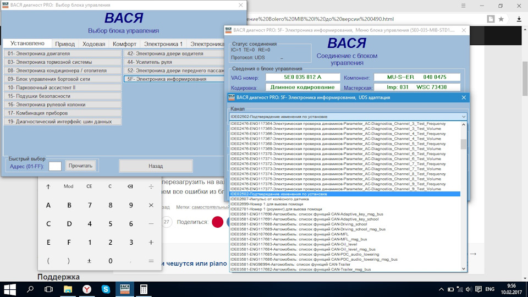Click the calculator divide key
This screenshot has width=528, height=297.
pyautogui.click(x=151, y=186)
